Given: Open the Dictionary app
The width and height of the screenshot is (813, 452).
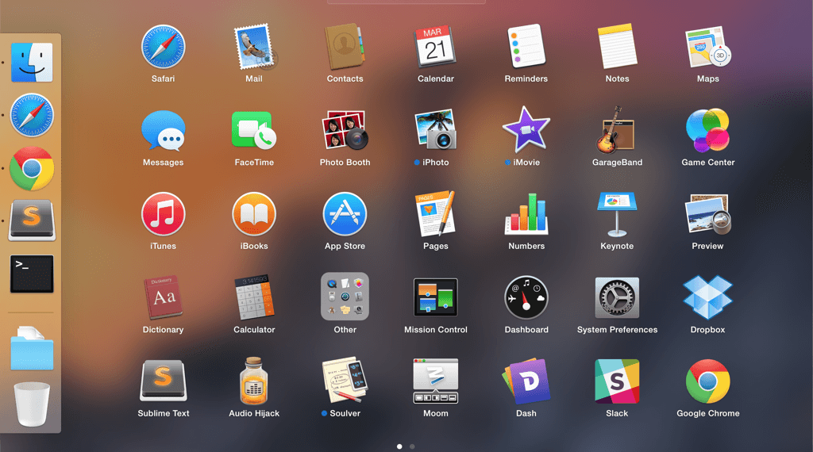Looking at the screenshot, I should coord(164,297).
